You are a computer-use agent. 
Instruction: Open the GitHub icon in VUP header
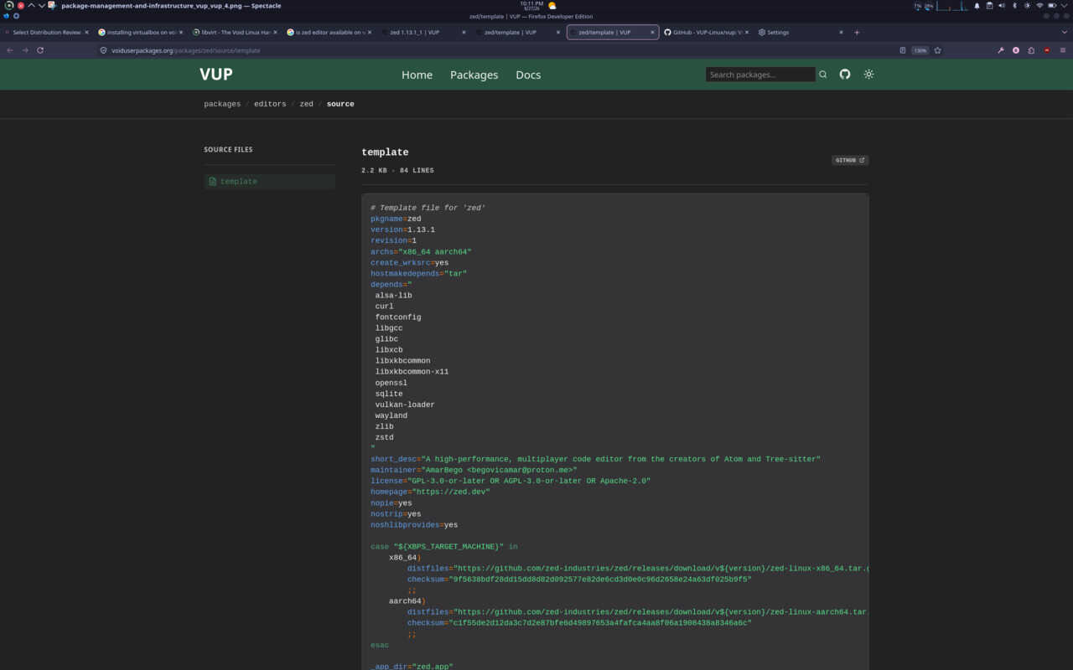coord(845,75)
